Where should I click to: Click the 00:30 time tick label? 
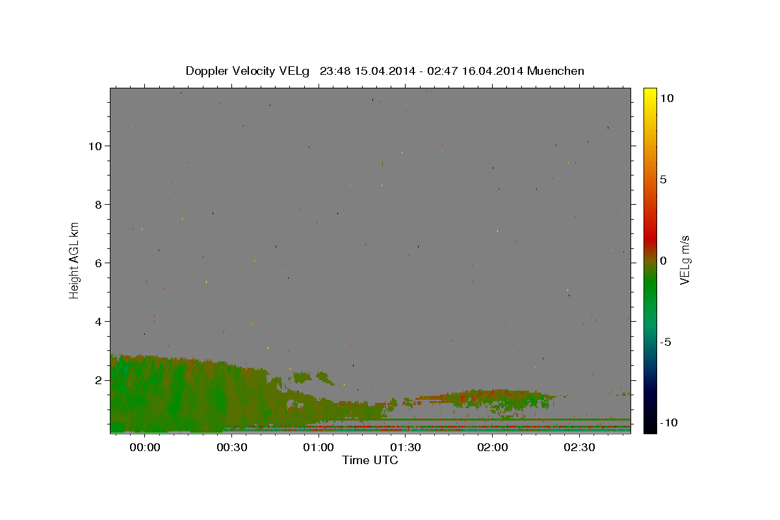231,447
